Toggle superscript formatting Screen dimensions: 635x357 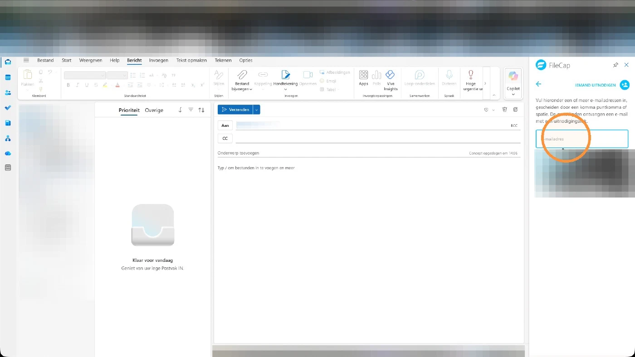pyautogui.click(x=202, y=85)
